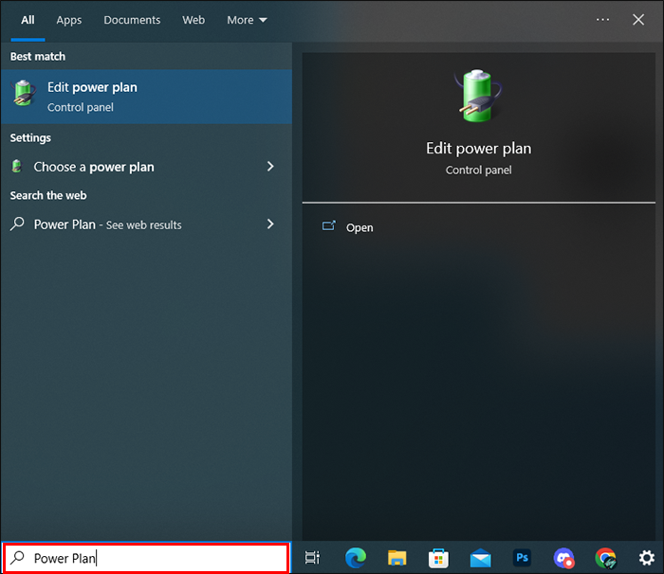This screenshot has height=574, width=664.
Task: Open Microsoft Edge from the taskbar
Action: tap(356, 558)
